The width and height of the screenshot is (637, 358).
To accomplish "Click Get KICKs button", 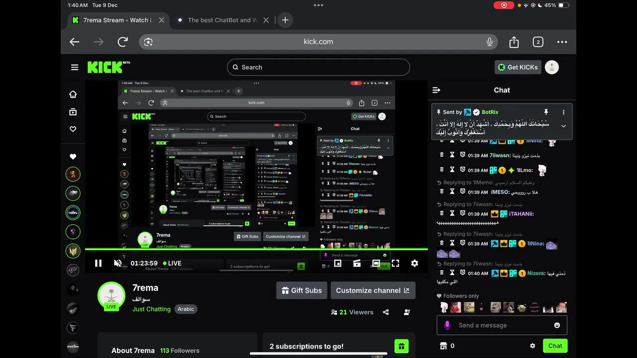I will [518, 67].
